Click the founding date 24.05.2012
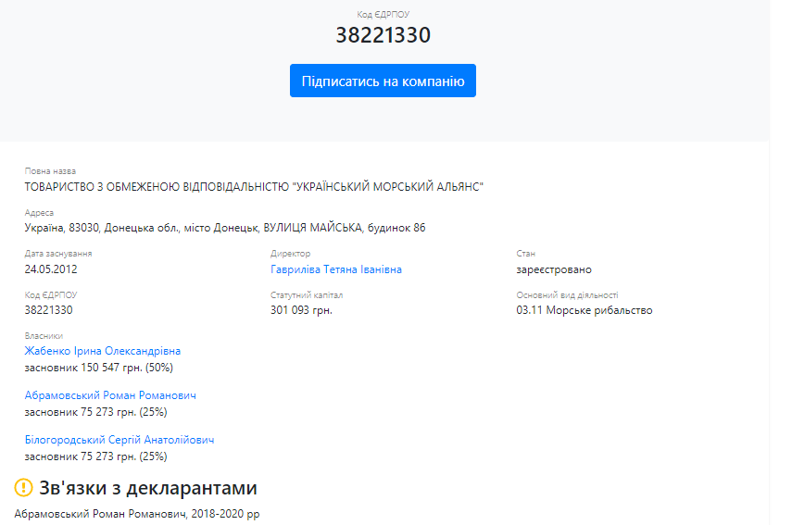Image resolution: width=792 pixels, height=525 pixels. [52, 269]
